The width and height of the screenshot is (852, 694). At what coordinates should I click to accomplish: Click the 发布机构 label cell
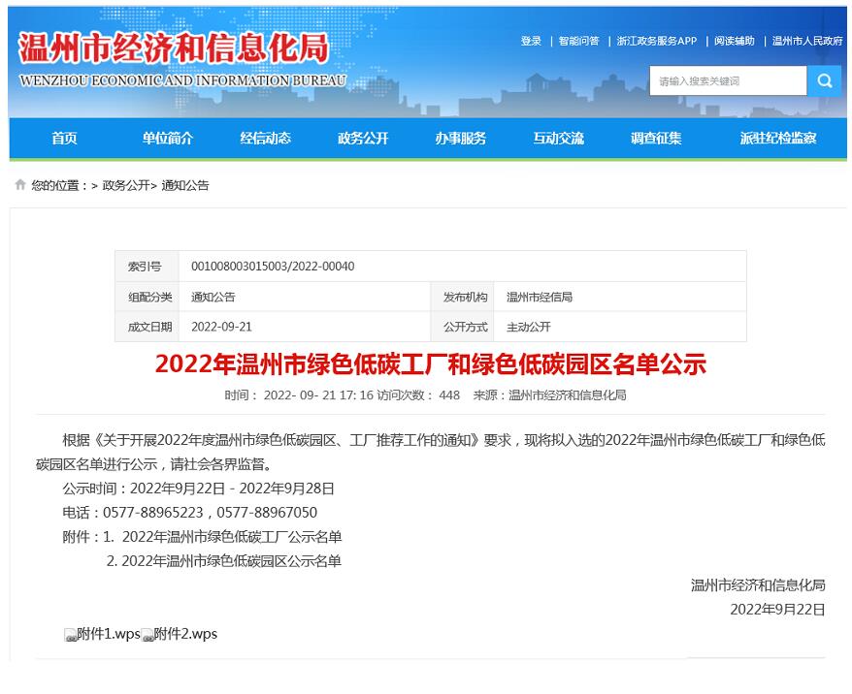pos(463,297)
